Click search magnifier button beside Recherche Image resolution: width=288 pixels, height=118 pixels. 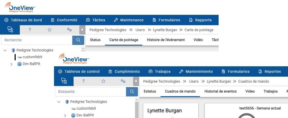[x=78, y=40]
